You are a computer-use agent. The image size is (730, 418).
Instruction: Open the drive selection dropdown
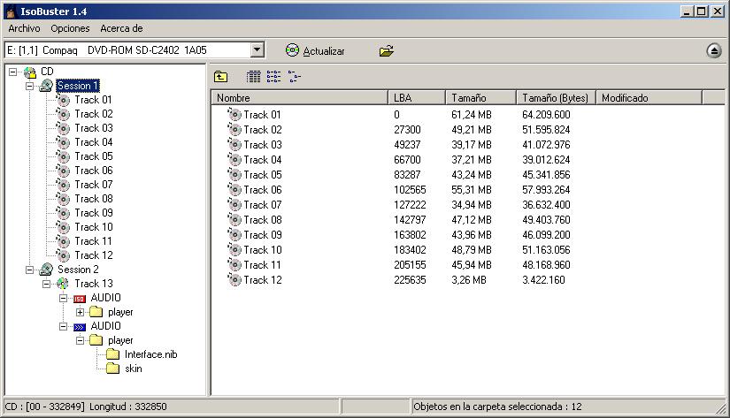257,51
